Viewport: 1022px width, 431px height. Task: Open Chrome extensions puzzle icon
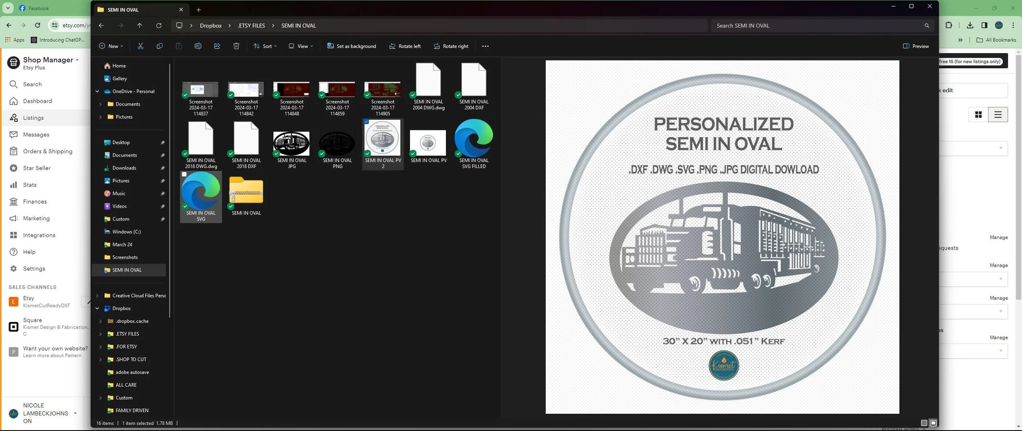[x=949, y=25]
